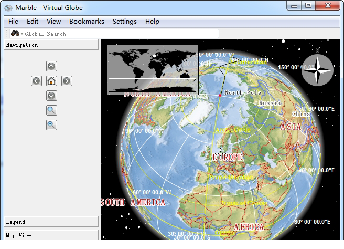Expand the Map View panel tab

point(51,235)
